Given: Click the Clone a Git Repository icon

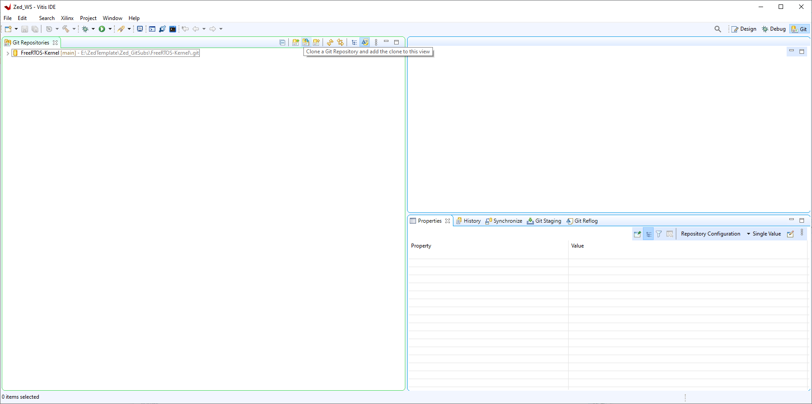Looking at the screenshot, I should [306, 42].
